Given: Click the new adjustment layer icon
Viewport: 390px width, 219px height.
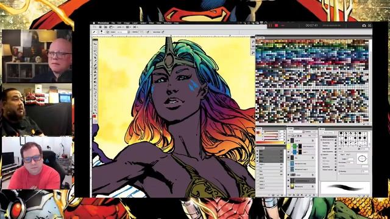Looking at the screenshot, I should pos(302,195).
